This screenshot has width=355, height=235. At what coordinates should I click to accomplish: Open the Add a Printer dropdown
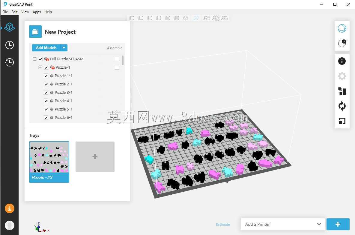pos(283,224)
